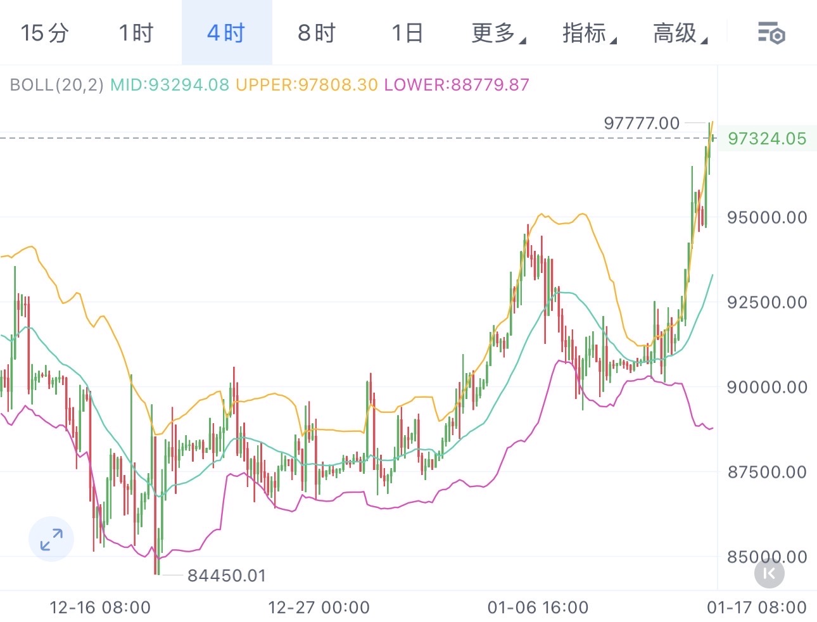Tap the MID:93294.08 value text
Viewport: 817px width, 622px height.
pos(170,85)
